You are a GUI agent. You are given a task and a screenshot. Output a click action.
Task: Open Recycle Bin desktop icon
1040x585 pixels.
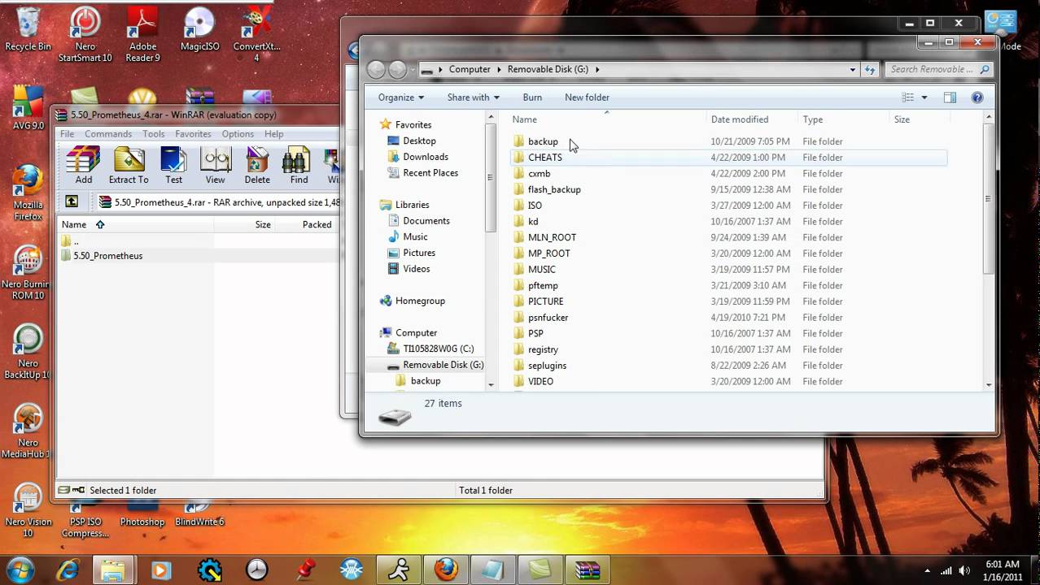pos(28,30)
